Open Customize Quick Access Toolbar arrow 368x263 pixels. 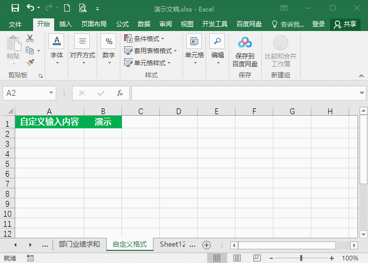pos(97,9)
